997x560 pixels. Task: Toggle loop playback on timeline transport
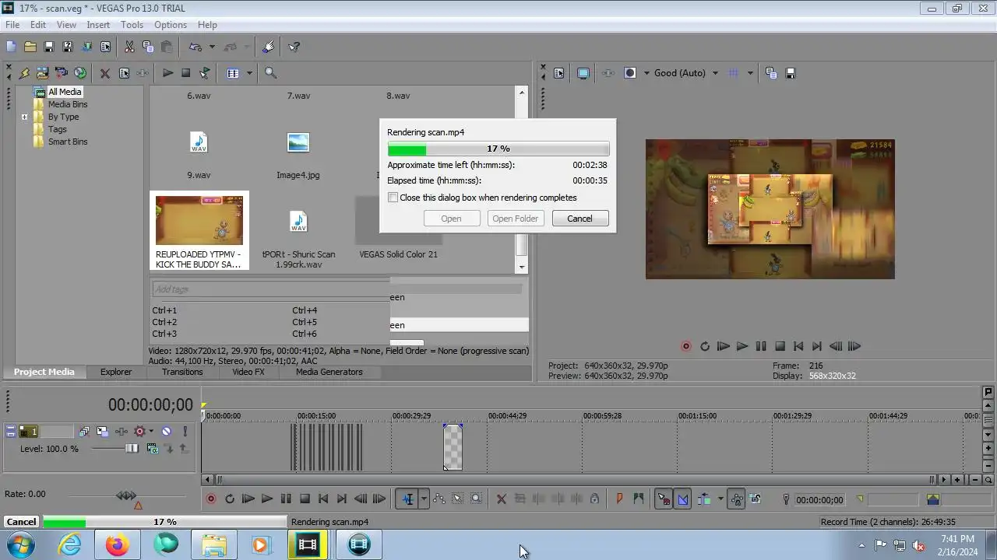230,499
